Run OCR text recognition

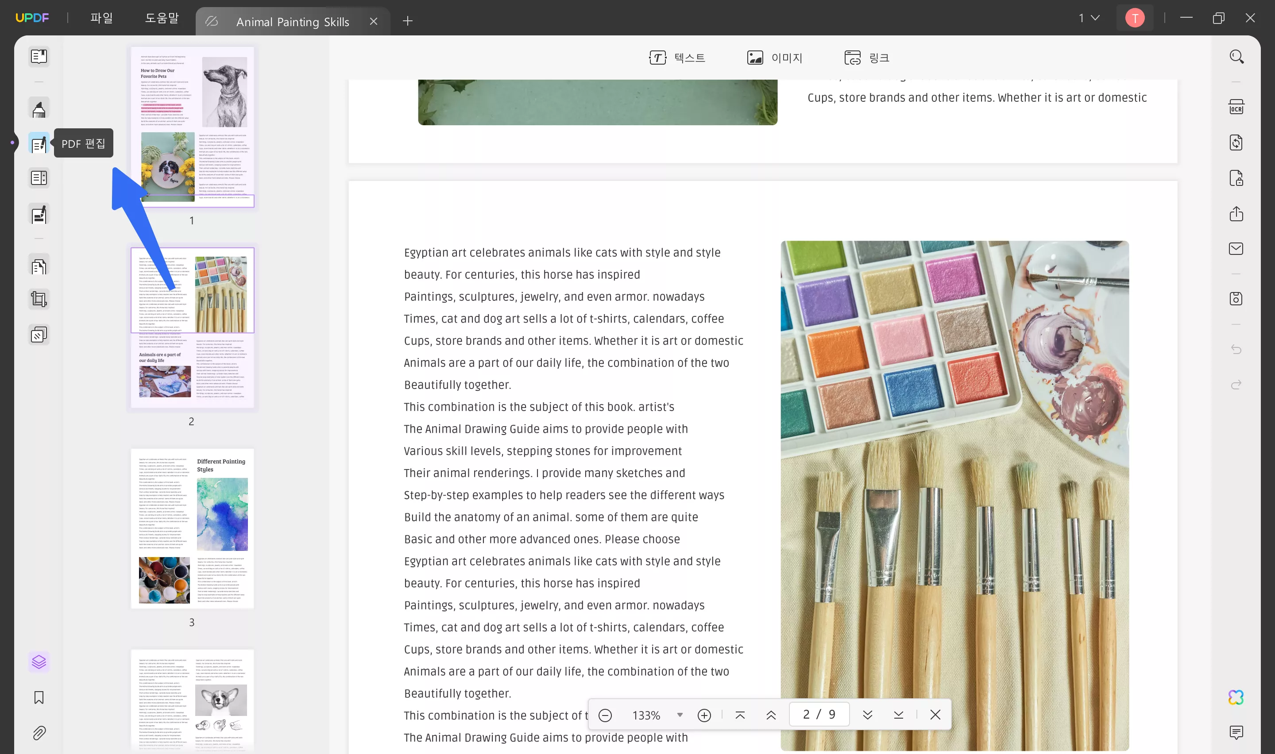(1236, 107)
